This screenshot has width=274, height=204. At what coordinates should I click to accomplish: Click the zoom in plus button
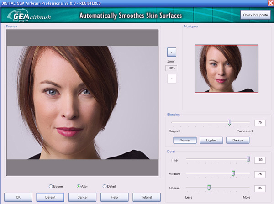pos(172,52)
